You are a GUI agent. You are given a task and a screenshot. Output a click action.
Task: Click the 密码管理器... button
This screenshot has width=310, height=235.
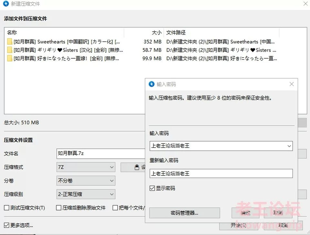[x=184, y=213]
